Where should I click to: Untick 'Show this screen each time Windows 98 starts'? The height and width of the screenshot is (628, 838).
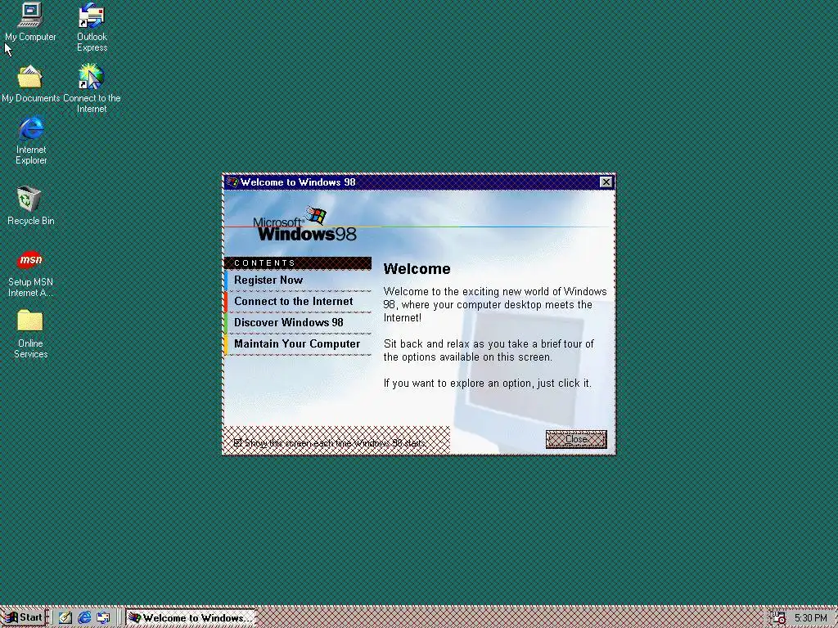(238, 442)
